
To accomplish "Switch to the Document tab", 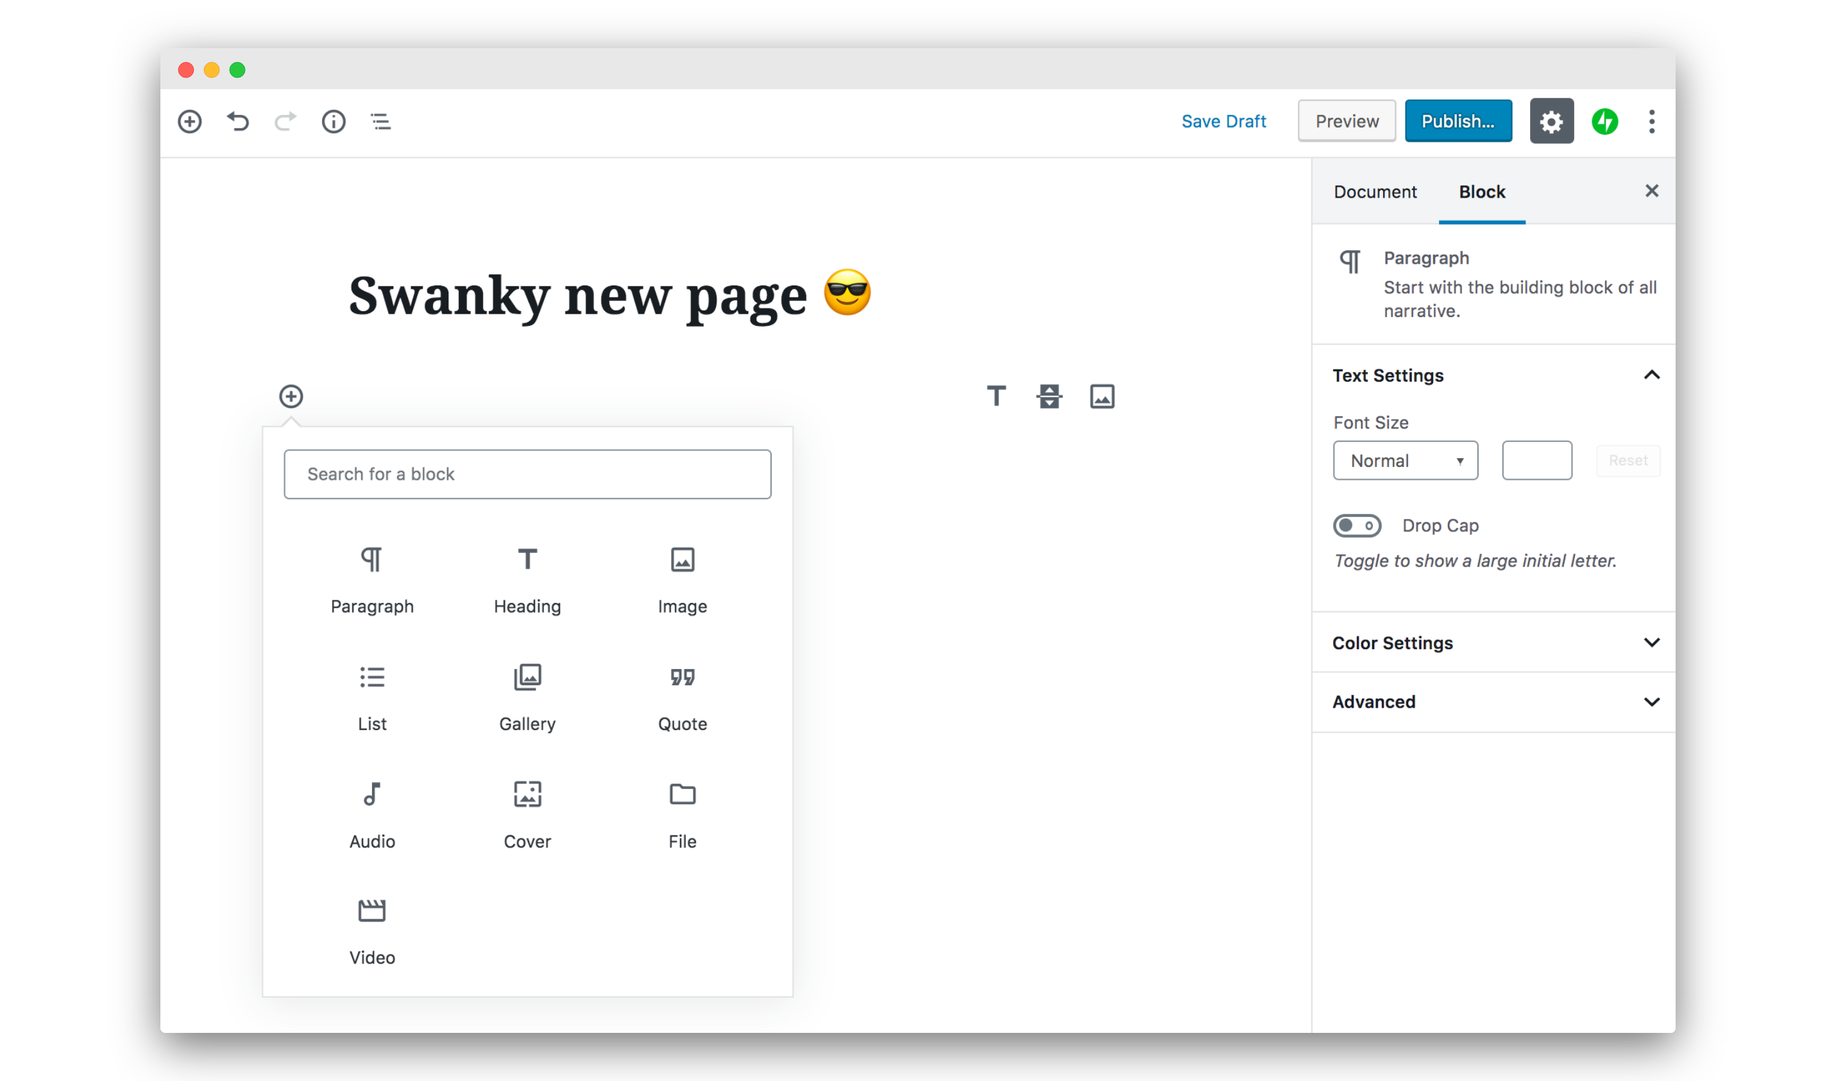I will [1375, 192].
